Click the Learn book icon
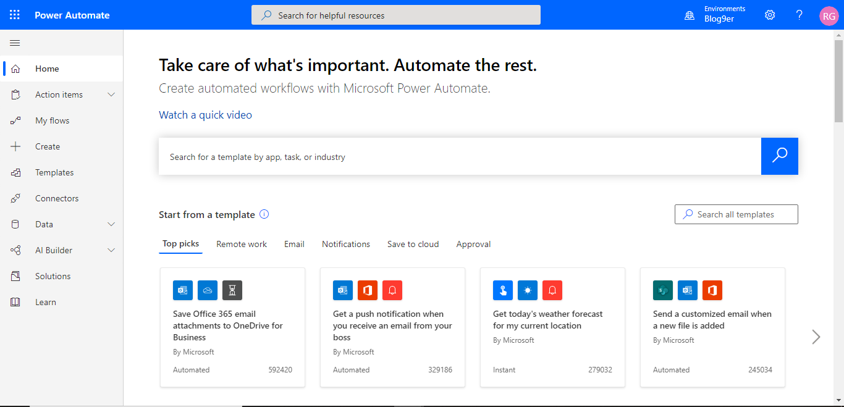 16,302
